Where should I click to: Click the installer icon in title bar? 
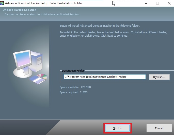2,3
